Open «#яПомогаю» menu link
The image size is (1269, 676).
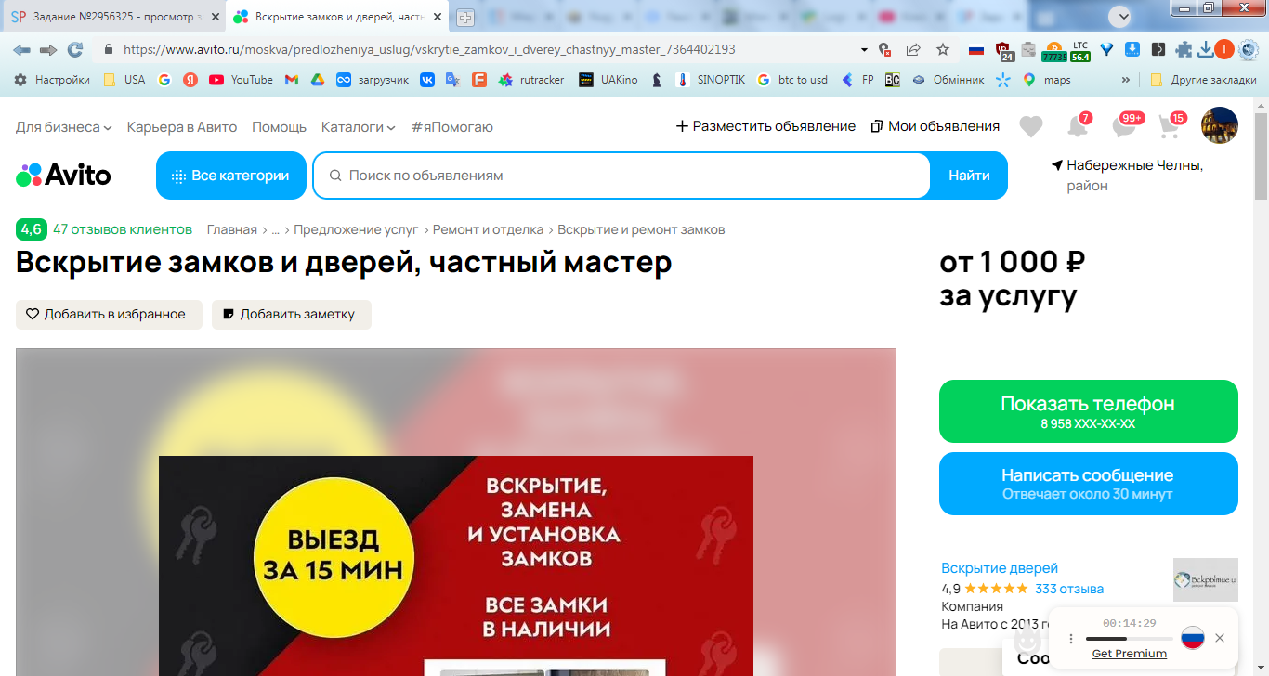[x=452, y=126]
